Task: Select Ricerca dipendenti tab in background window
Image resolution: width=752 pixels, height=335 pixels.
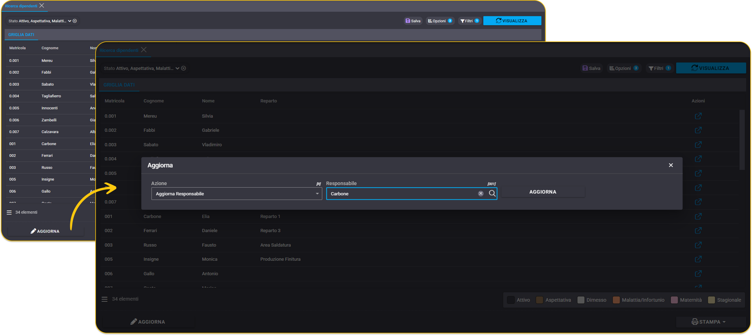Action: pos(21,6)
